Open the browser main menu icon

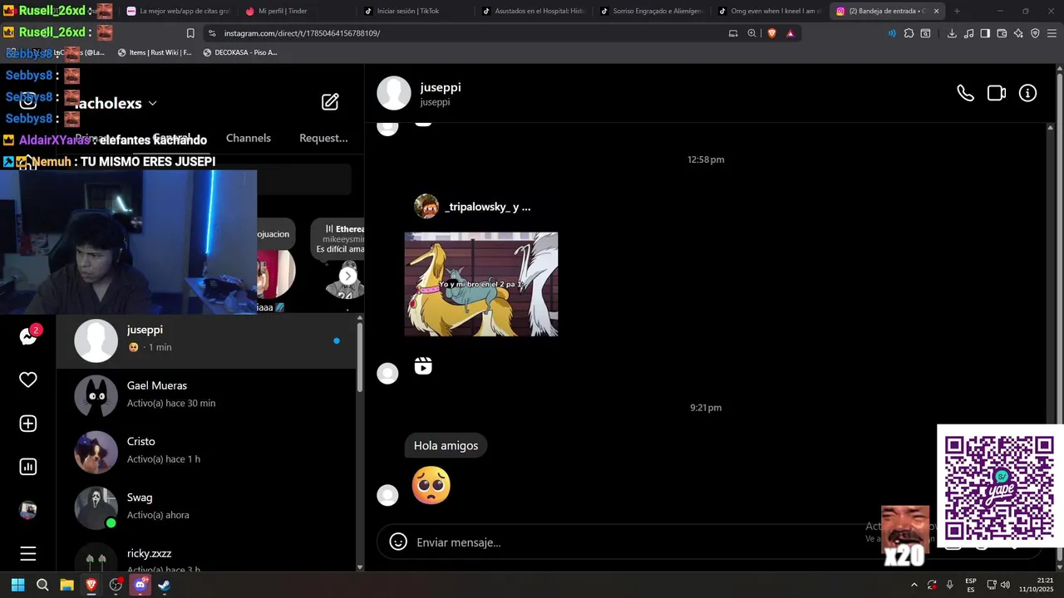1052,33
